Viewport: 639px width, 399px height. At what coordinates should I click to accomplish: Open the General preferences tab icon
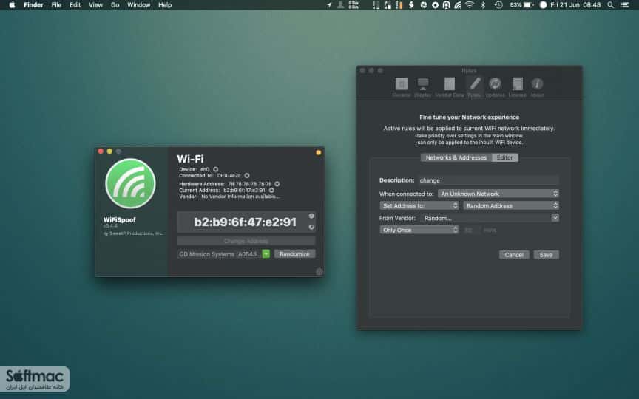point(402,84)
